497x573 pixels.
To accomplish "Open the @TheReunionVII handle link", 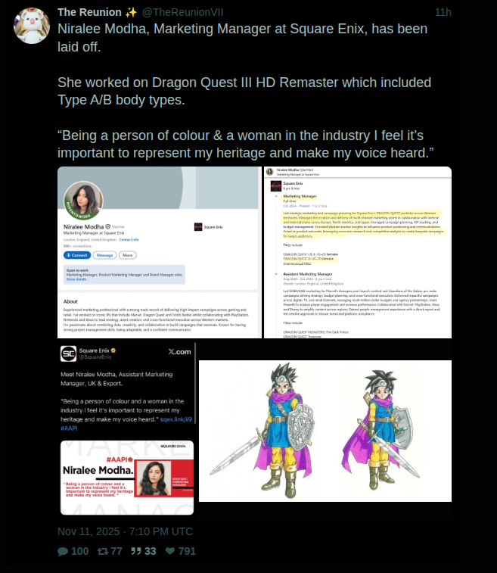I will (182, 12).
